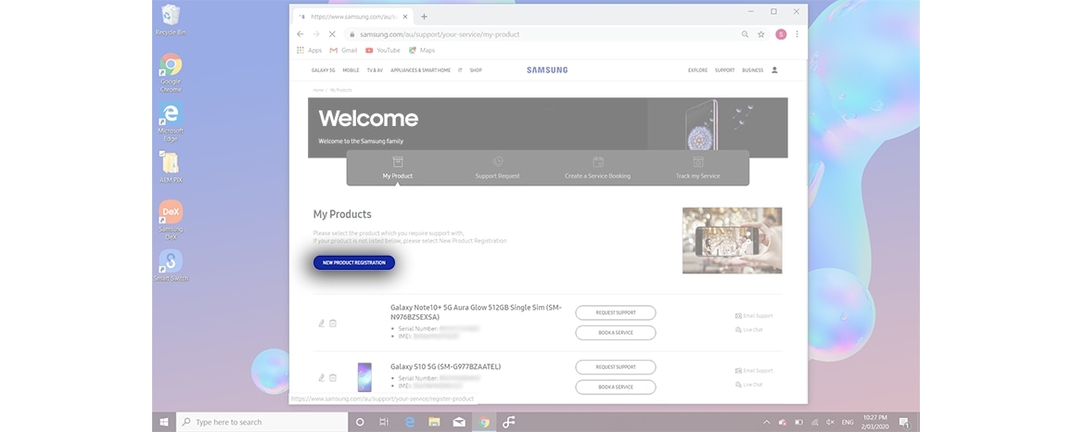Request support for Galaxy S10 5G
The width and height of the screenshot is (1072, 432).
[x=616, y=367]
